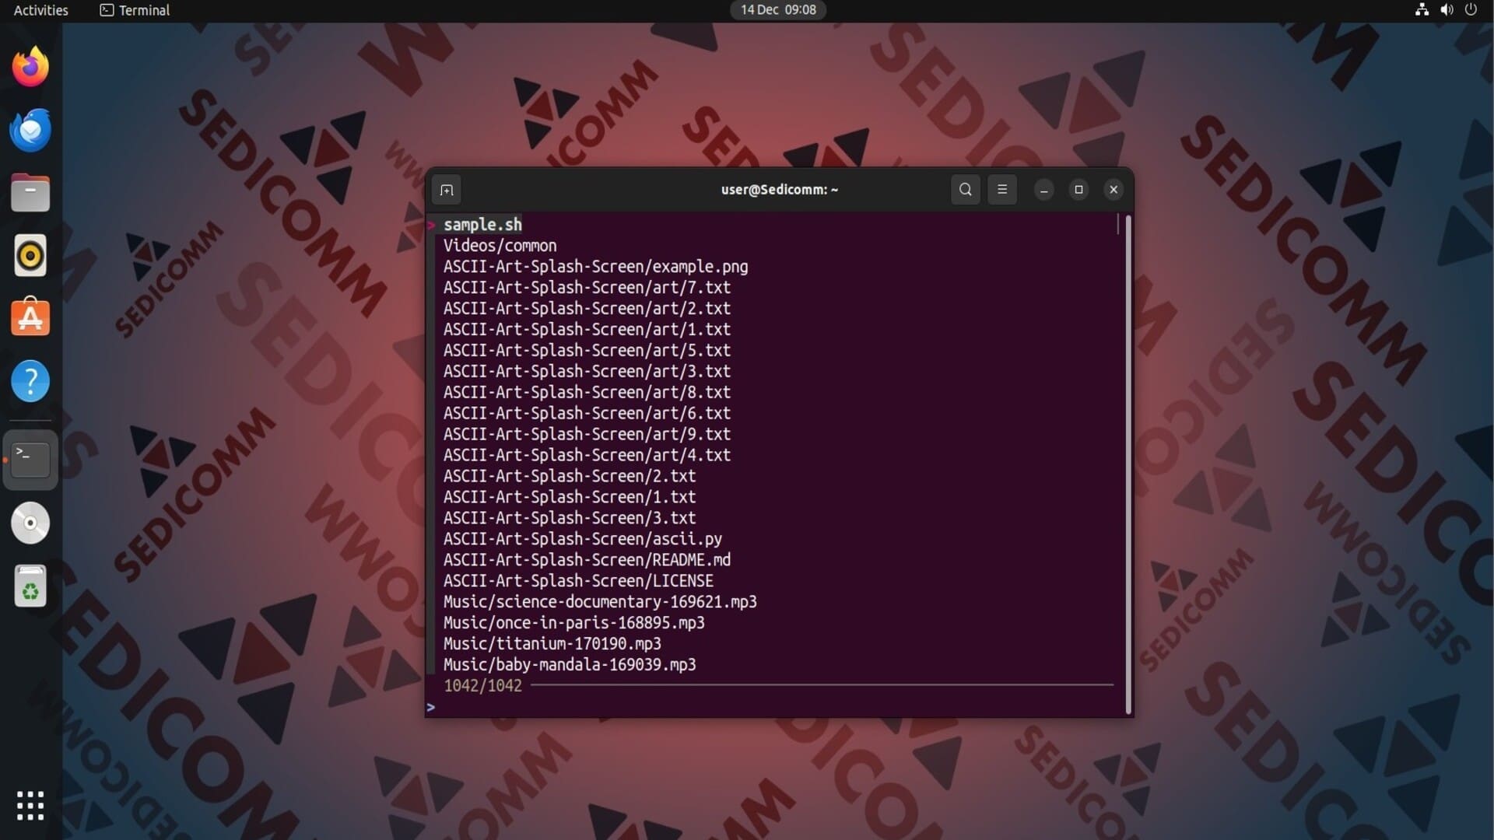Open Thunderbird mail from the dock

(30, 131)
